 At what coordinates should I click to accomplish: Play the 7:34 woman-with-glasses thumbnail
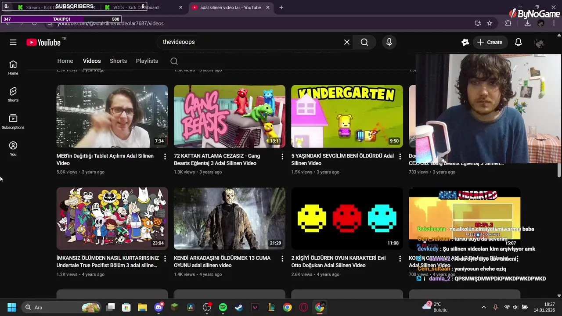(x=112, y=116)
